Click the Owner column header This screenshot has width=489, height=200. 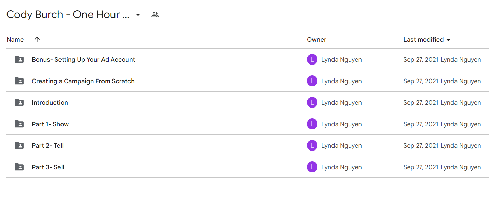point(316,39)
